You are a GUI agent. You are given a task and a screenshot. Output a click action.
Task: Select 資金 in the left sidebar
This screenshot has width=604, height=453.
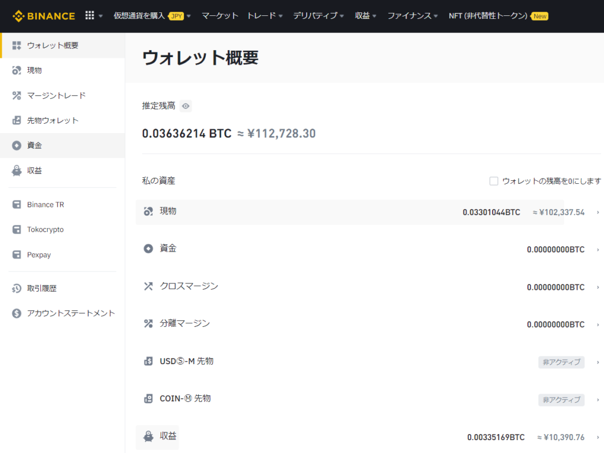[x=34, y=146]
